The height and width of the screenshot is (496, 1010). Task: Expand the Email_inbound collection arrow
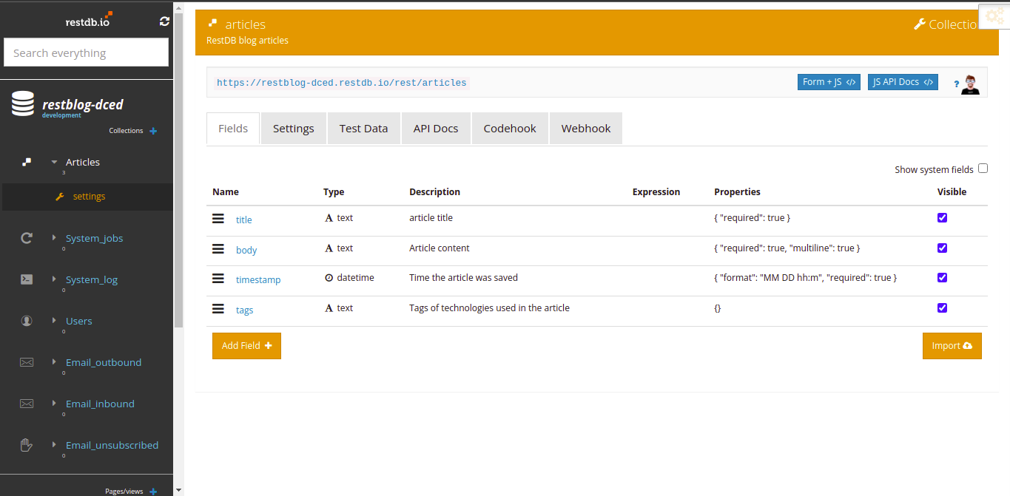54,404
